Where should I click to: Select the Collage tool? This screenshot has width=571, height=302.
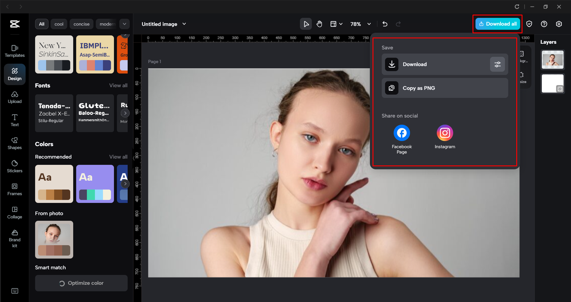tap(15, 212)
